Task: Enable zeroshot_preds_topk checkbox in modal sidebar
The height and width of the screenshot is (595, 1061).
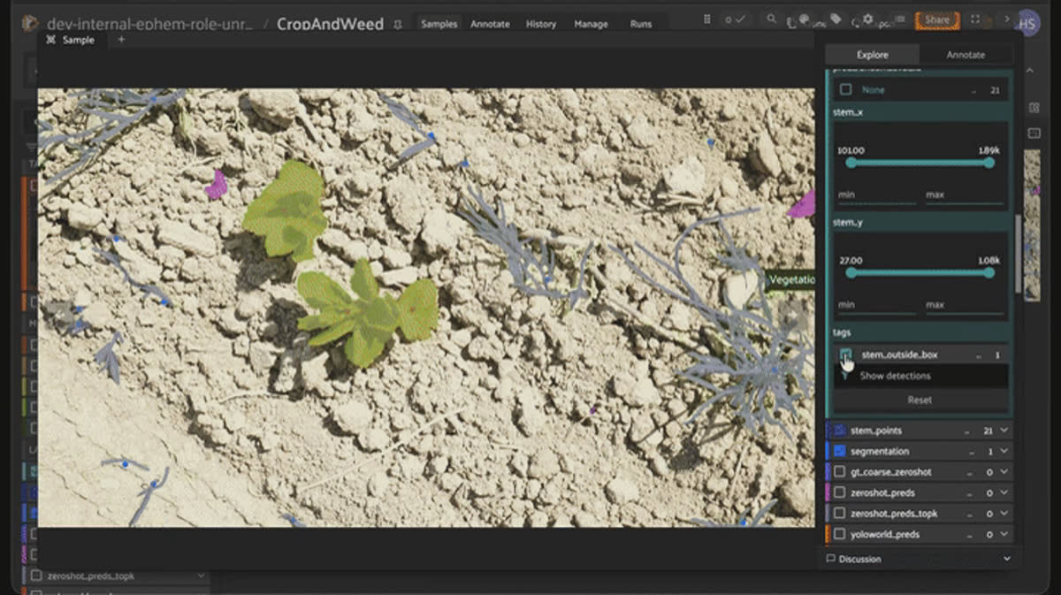Action: click(x=840, y=514)
